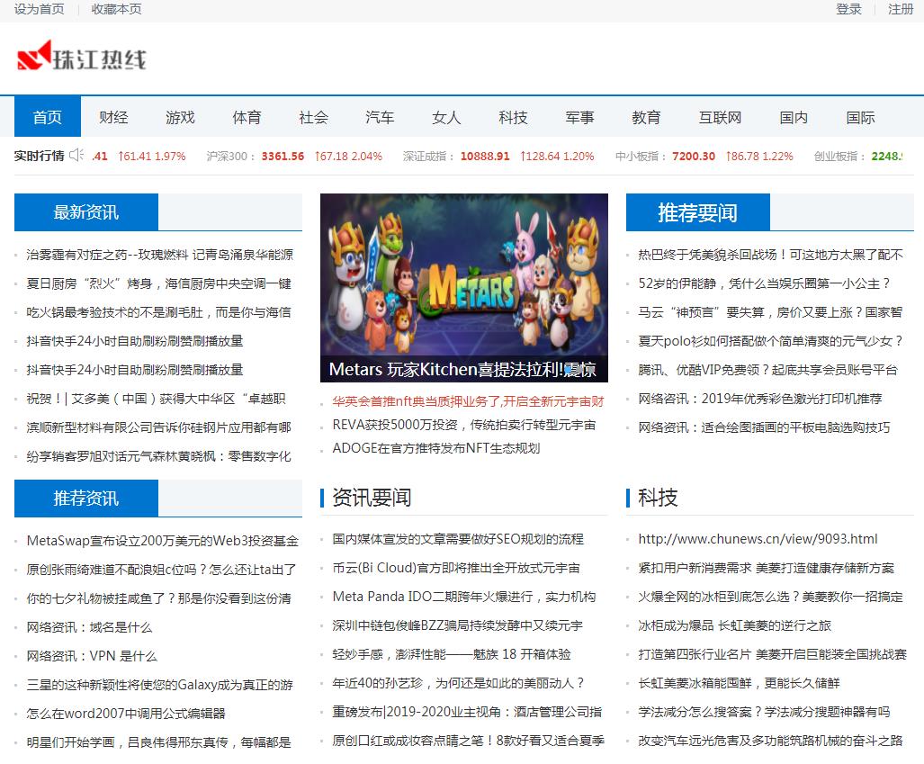Click 设为首页 link at top
This screenshot has width=924, height=764.
39,9
